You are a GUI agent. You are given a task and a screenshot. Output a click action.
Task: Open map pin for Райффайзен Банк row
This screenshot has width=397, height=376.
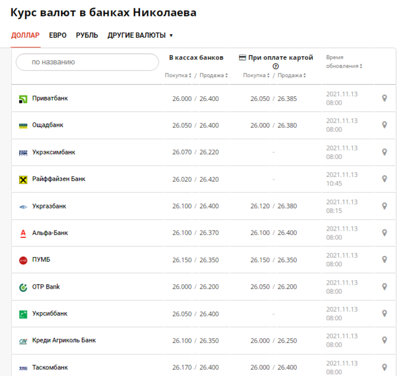tap(385, 179)
